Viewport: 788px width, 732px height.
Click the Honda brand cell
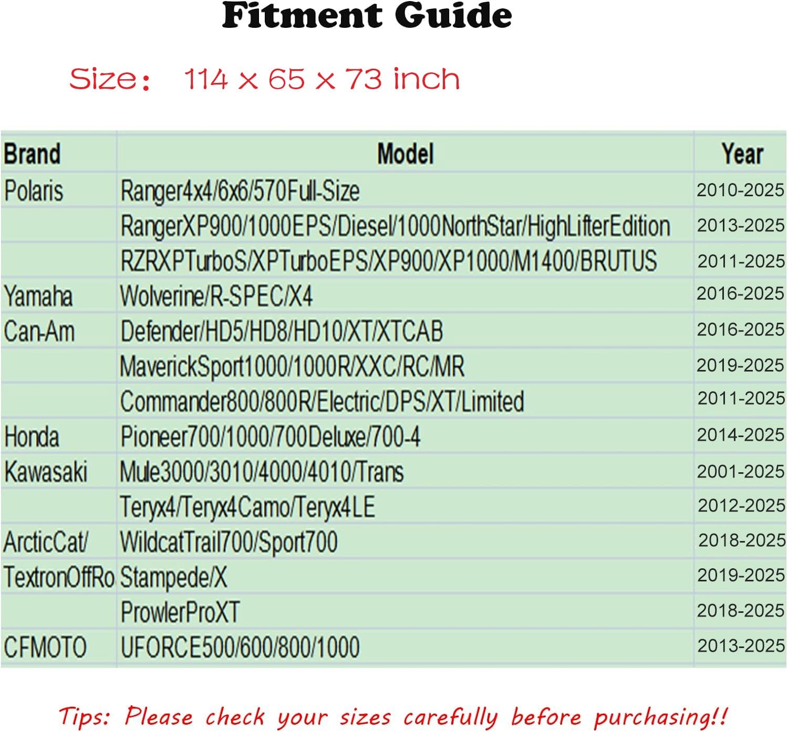[32, 437]
